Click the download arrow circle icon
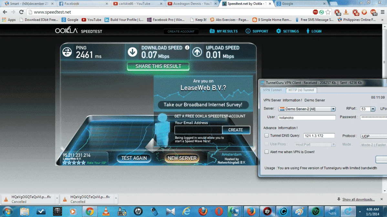Screen dimensions: 387x217 132,52
